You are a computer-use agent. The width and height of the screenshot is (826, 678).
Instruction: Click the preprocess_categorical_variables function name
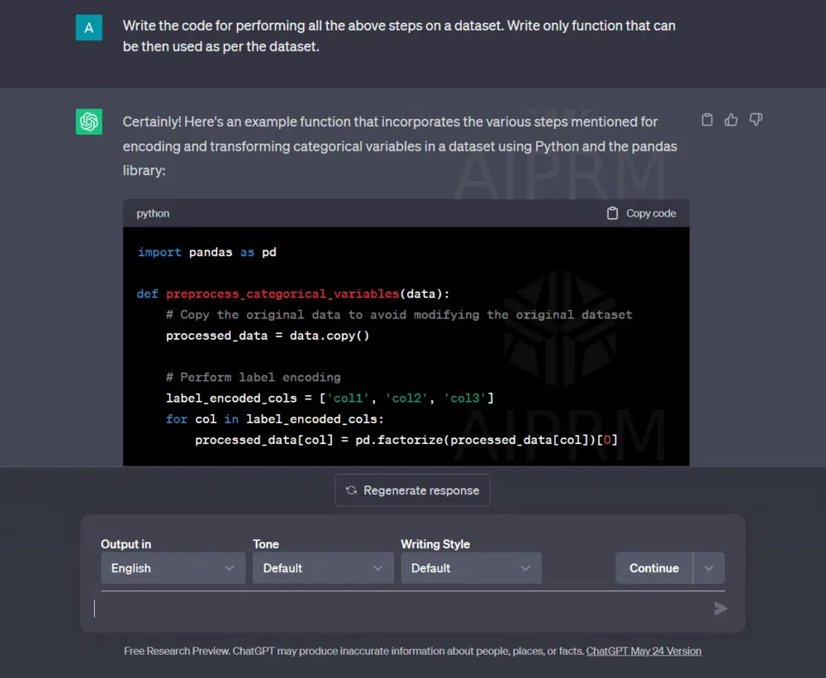pyautogui.click(x=282, y=294)
